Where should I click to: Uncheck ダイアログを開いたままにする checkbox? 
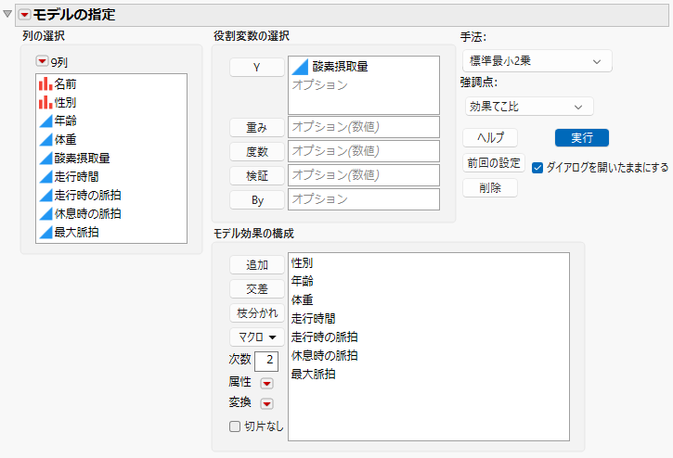(x=537, y=168)
